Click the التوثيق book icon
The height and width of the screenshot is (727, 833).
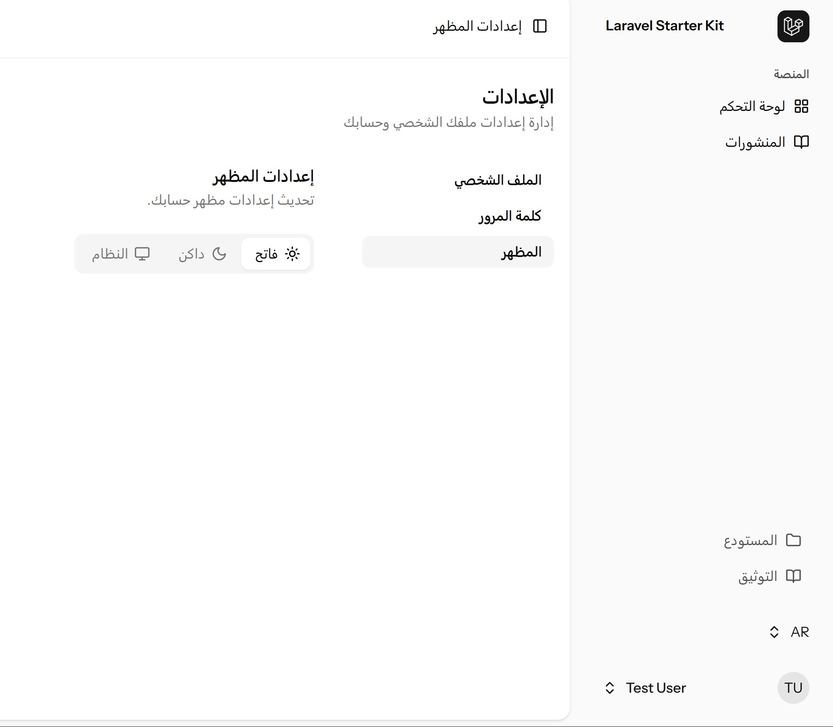point(793,576)
